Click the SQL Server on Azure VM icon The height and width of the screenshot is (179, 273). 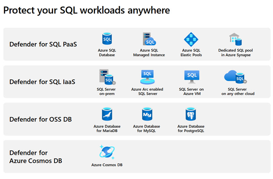(191, 76)
